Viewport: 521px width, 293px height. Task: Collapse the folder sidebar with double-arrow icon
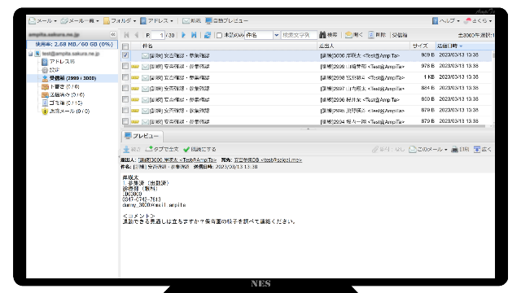(x=113, y=34)
